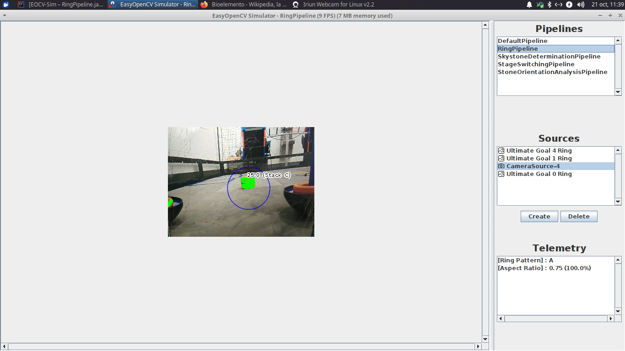The width and height of the screenshot is (625, 351).
Task: Click Telemetry horizontal scrollbar right arrow
Action: coord(610,319)
